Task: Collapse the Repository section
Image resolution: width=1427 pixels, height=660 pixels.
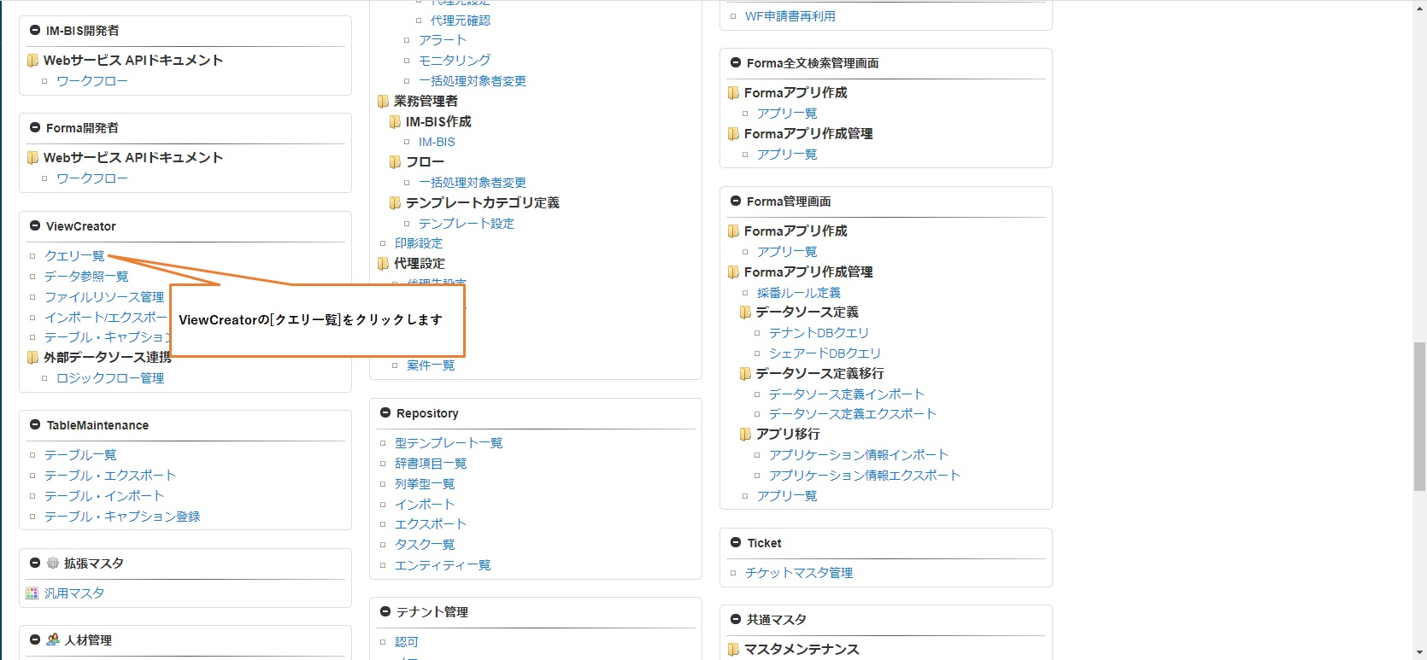Action: click(385, 413)
